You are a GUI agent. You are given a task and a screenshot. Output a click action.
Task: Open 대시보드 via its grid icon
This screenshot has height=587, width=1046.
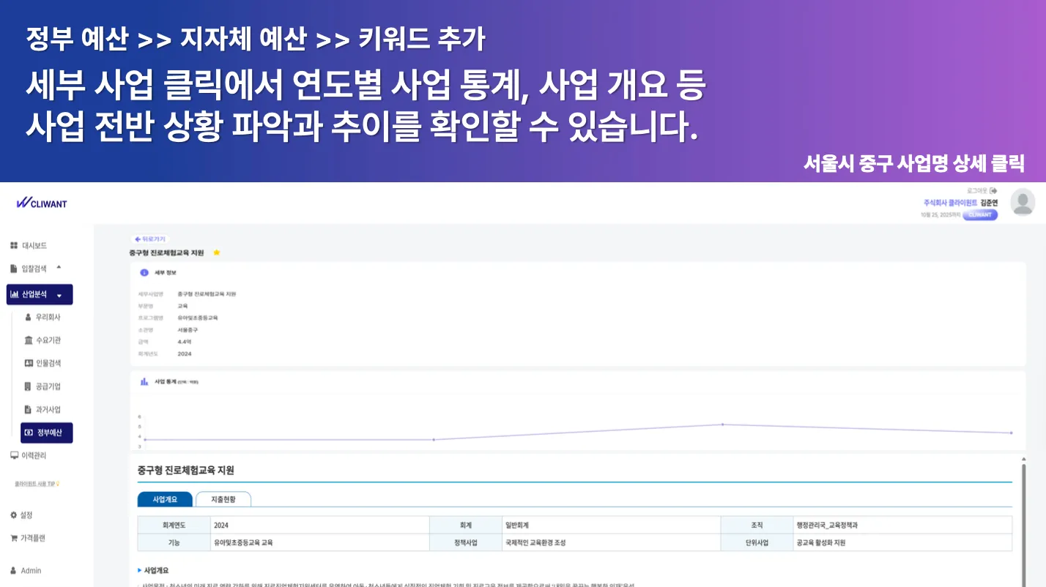pyautogui.click(x=14, y=246)
